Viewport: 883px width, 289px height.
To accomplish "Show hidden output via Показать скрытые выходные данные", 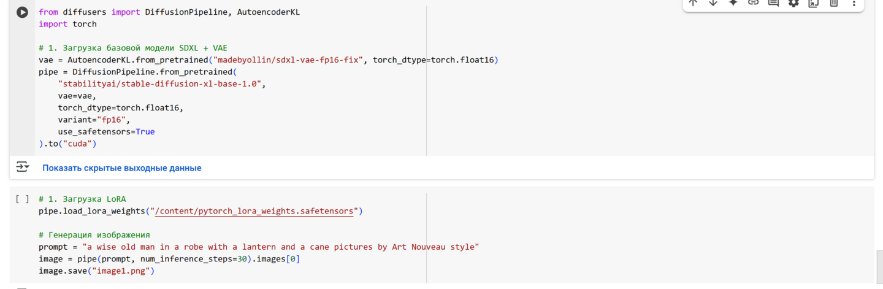I will [121, 168].
